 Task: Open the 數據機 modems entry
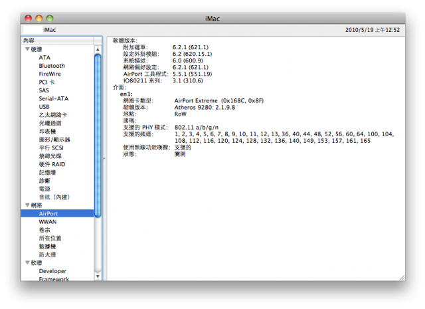(47, 247)
